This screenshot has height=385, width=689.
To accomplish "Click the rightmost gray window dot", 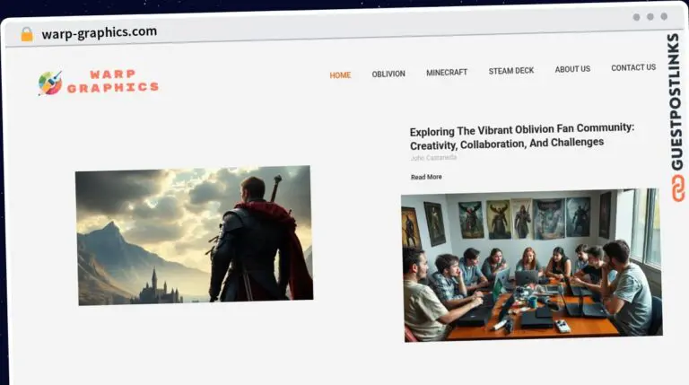I will pyautogui.click(x=664, y=17).
